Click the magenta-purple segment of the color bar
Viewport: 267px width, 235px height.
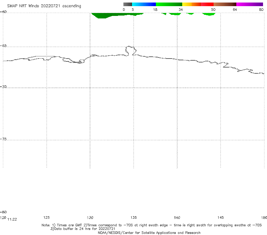coord(250,4)
